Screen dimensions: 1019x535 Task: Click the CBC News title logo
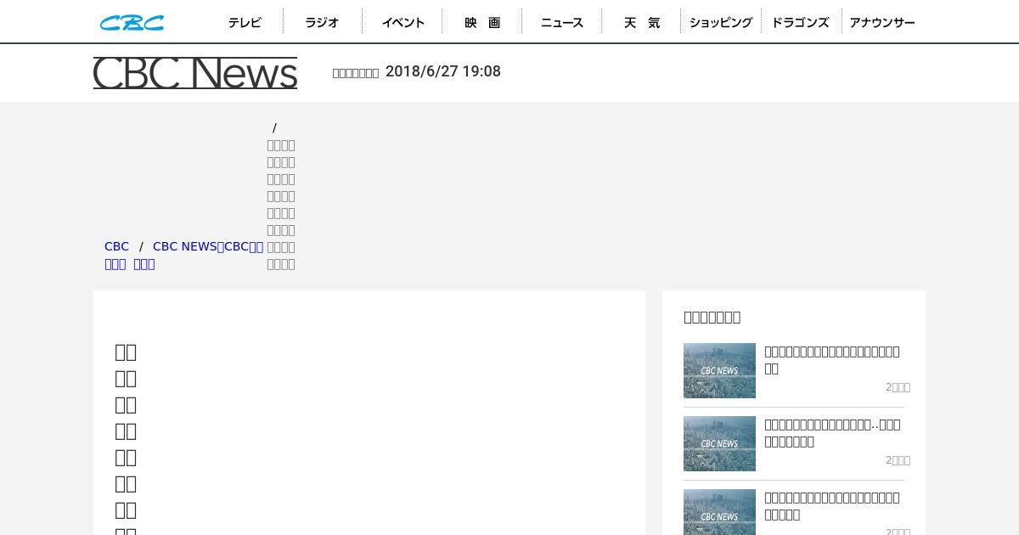195,73
